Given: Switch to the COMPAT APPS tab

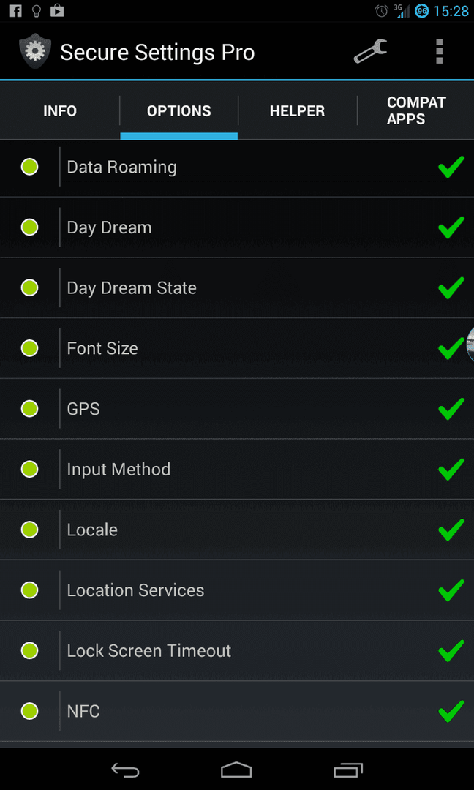Looking at the screenshot, I should [x=416, y=111].
